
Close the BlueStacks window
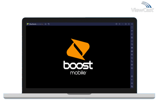tap(129, 24)
